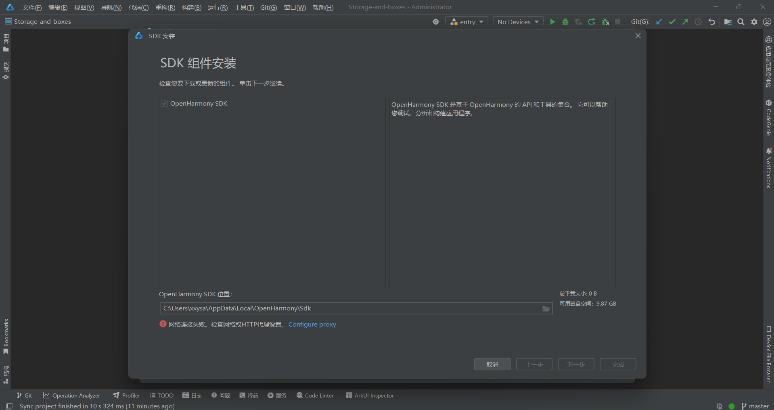Toggle tool window bars status icon
Screen dimensions: 774x410
tap(9, 406)
